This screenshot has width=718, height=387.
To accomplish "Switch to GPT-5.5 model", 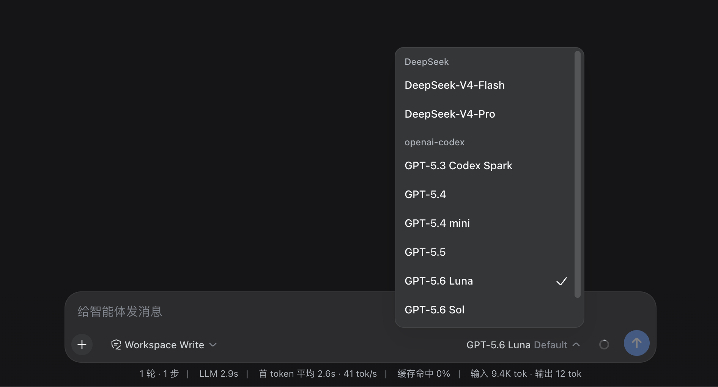I will coord(485,252).
